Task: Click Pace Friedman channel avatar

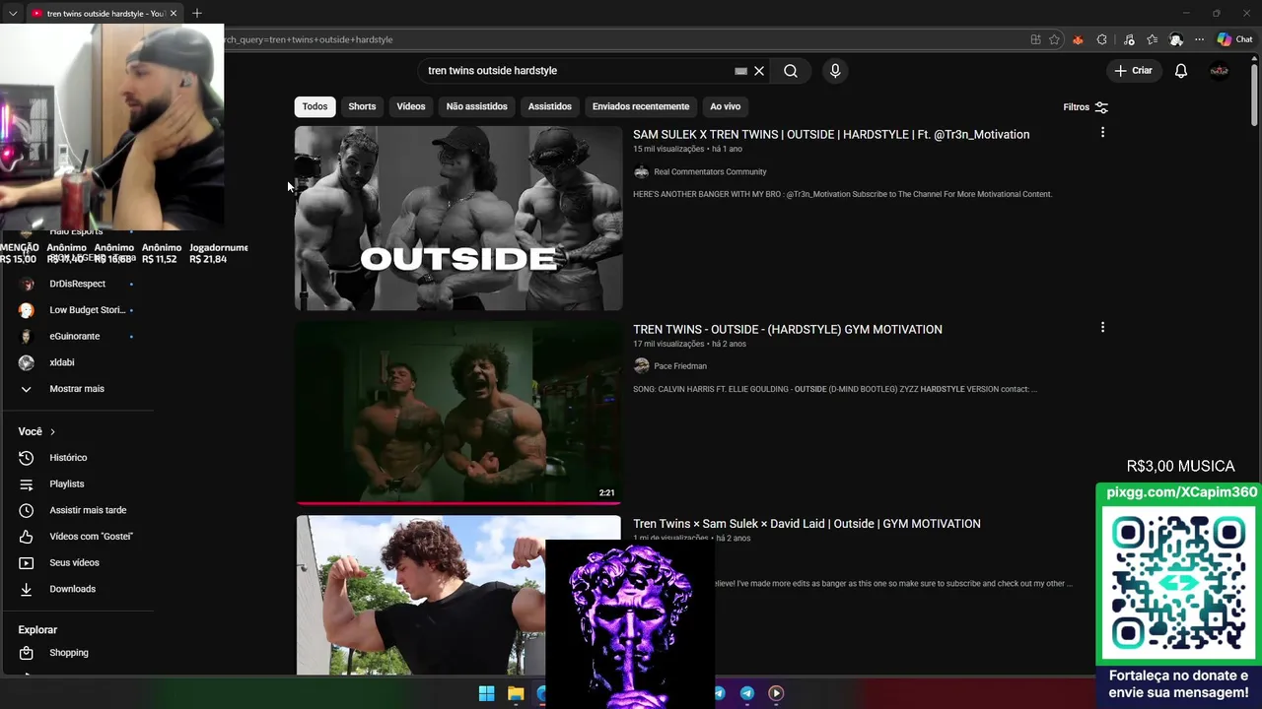Action: pos(642,366)
